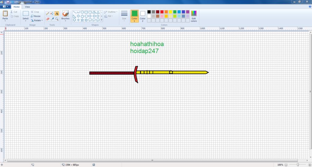The image size is (312, 167).
Task: Click the Crop button
Action: coord(35,12)
